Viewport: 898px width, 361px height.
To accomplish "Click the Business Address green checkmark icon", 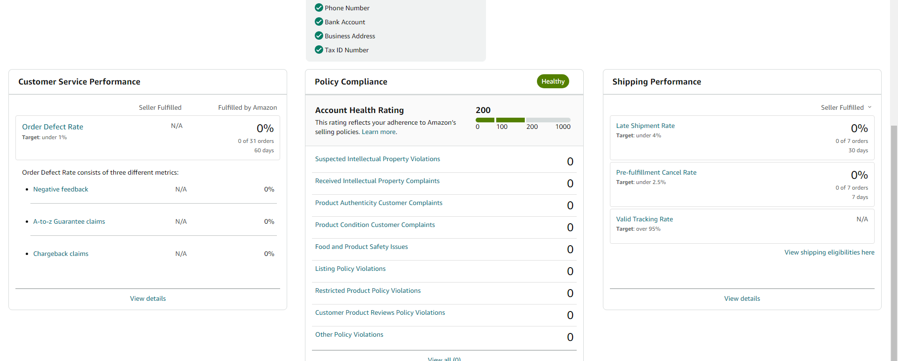I will (x=319, y=35).
